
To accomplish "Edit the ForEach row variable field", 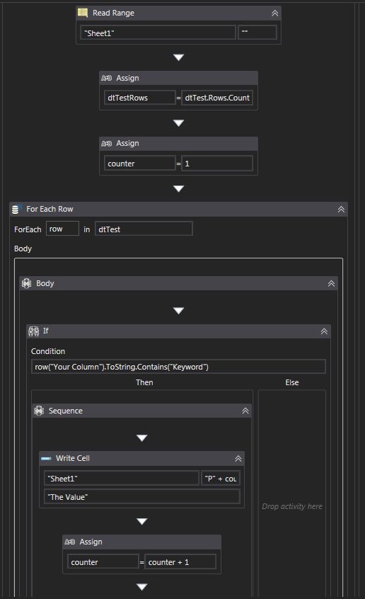I will pyautogui.click(x=63, y=229).
